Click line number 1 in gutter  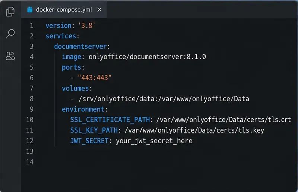(32, 26)
